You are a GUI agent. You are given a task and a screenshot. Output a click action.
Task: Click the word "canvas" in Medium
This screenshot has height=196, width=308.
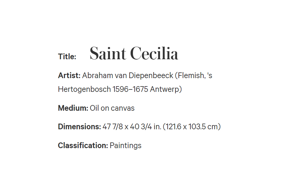click(x=123, y=108)
